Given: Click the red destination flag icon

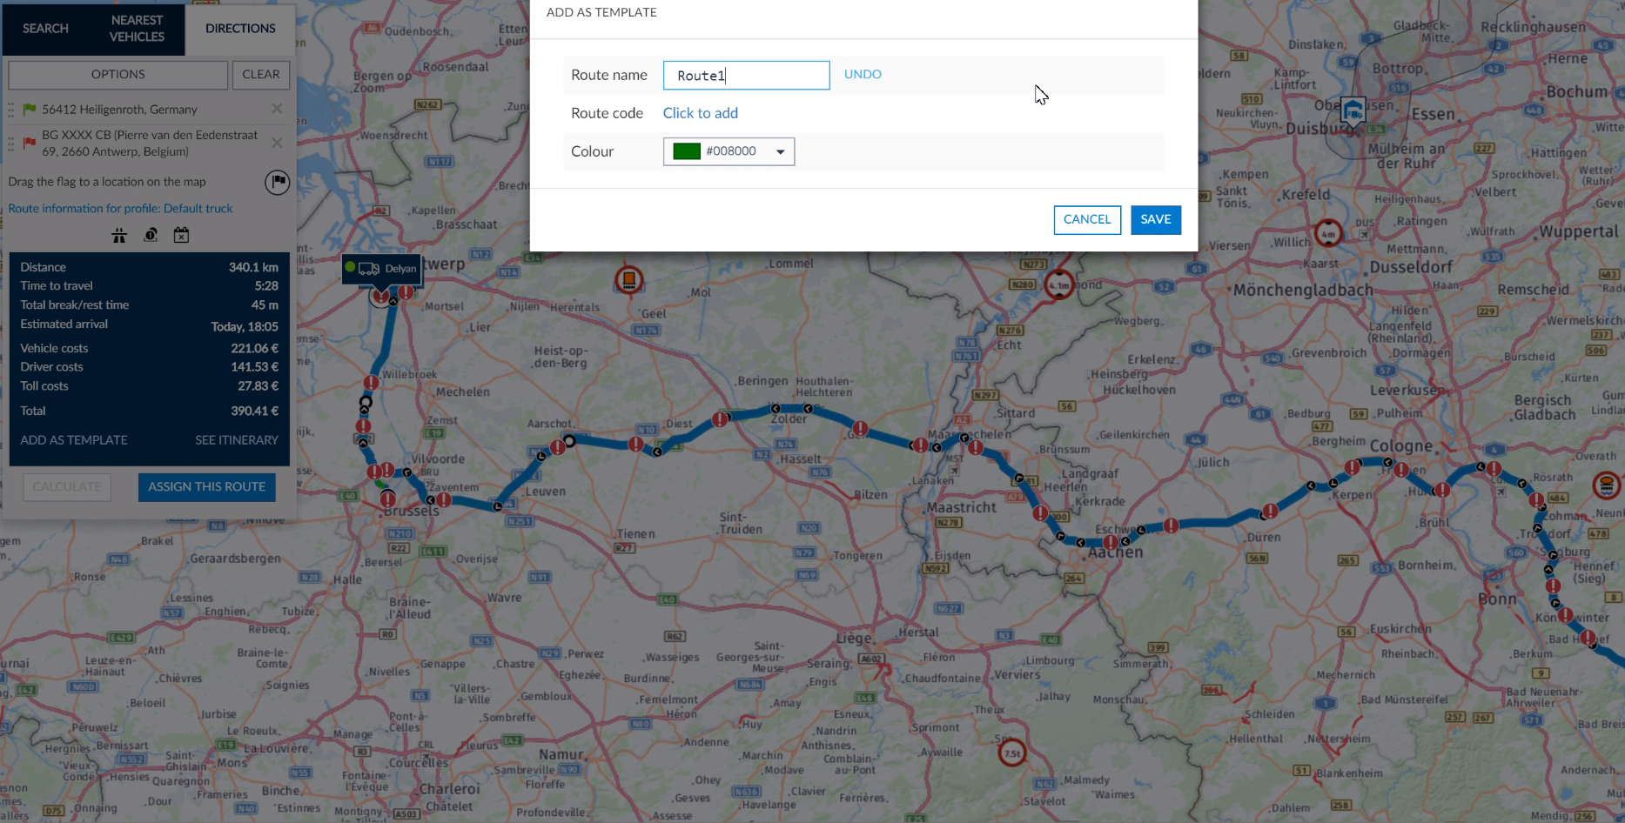Looking at the screenshot, I should (30, 143).
